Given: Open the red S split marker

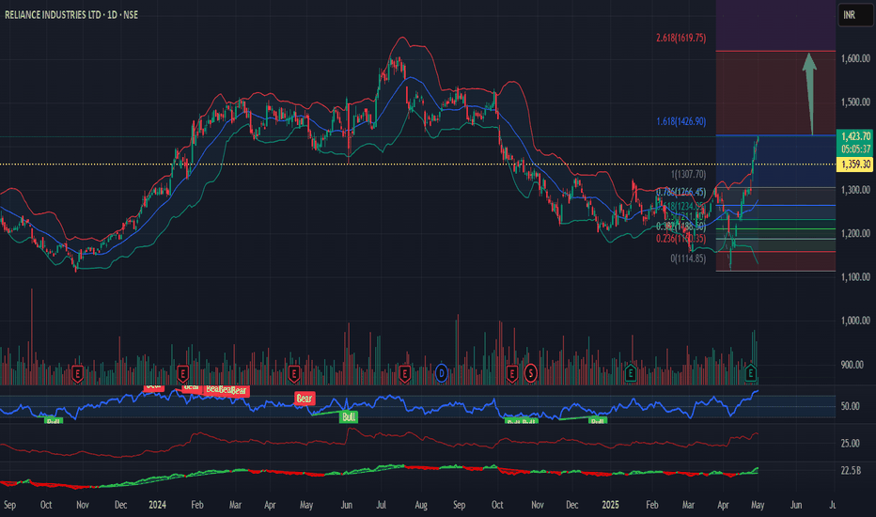Looking at the screenshot, I should [531, 373].
